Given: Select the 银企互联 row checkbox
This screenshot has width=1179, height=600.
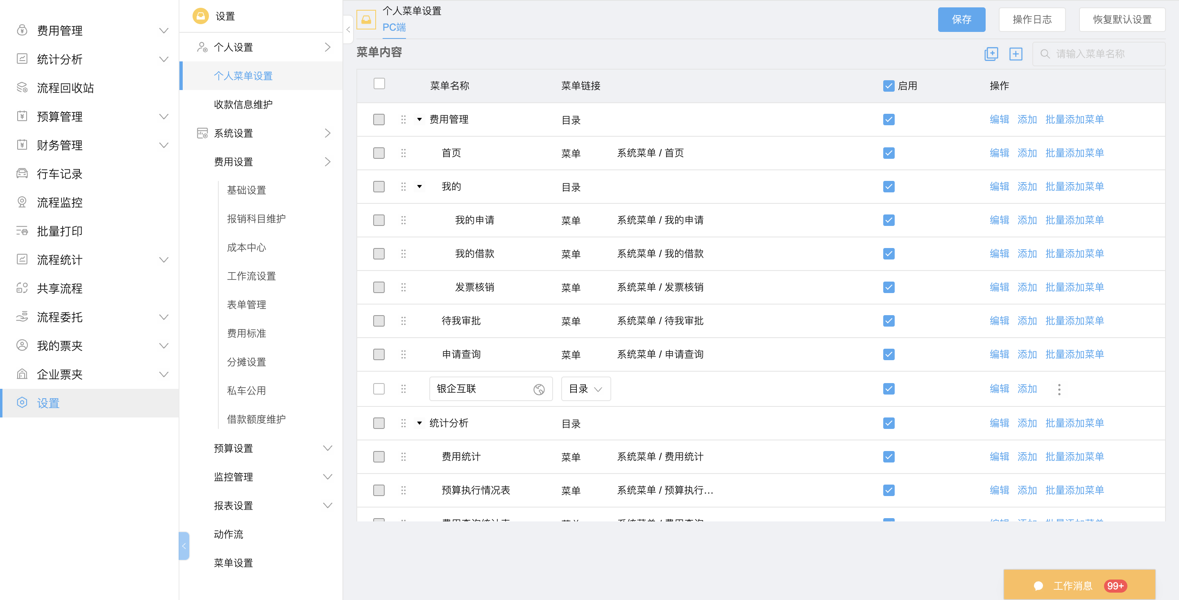Looking at the screenshot, I should [379, 389].
